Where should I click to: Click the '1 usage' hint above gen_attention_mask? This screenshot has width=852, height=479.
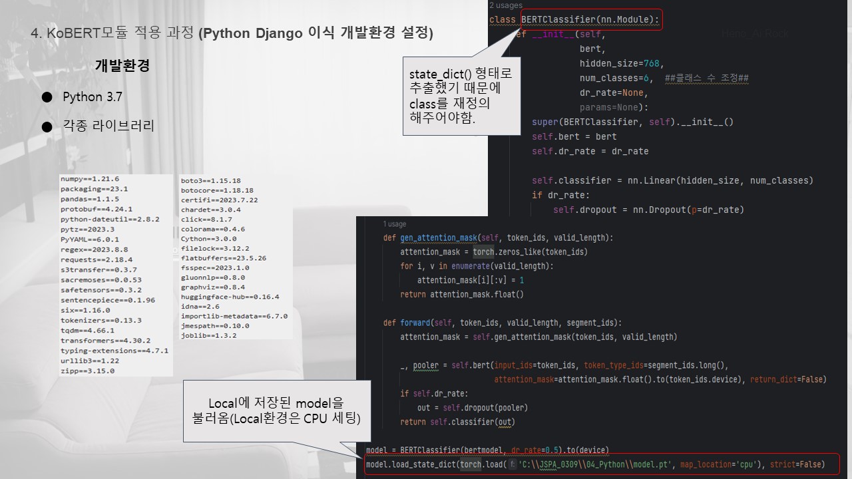tap(395, 224)
